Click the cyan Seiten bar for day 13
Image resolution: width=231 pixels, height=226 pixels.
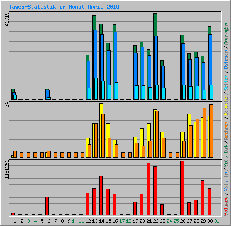(96, 89)
